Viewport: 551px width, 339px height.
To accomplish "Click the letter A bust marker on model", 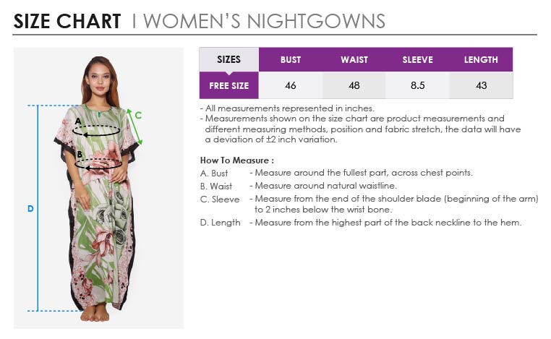I will click(77, 121).
